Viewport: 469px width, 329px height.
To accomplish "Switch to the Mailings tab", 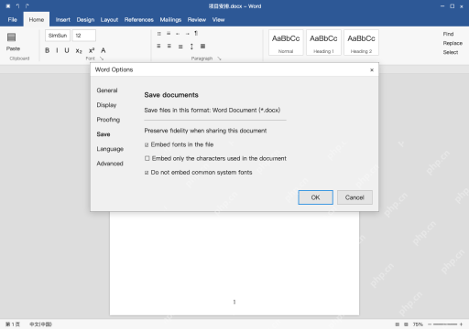I will click(170, 20).
